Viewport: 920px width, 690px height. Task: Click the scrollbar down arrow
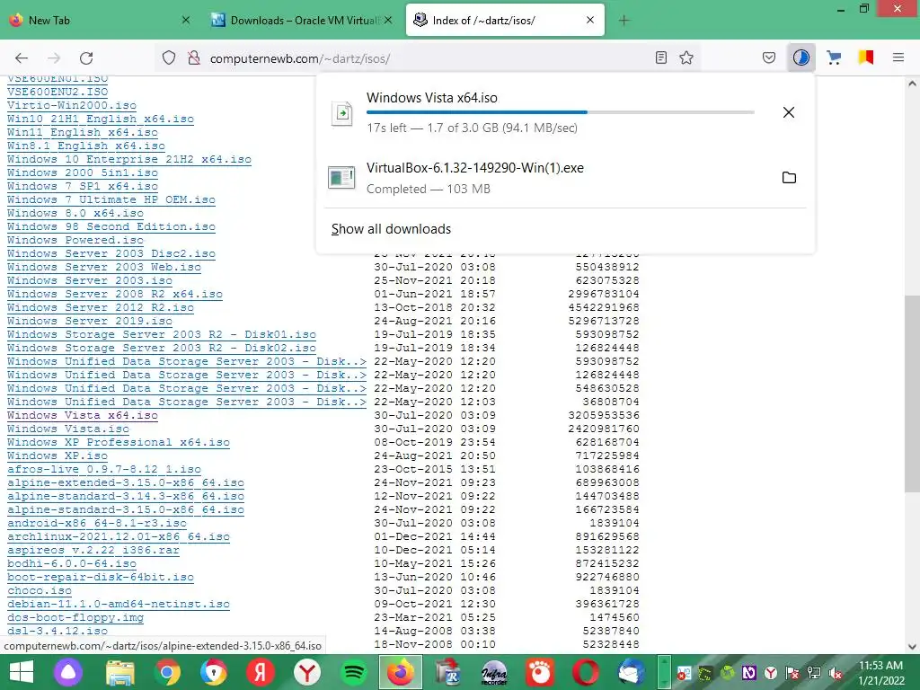click(x=912, y=647)
